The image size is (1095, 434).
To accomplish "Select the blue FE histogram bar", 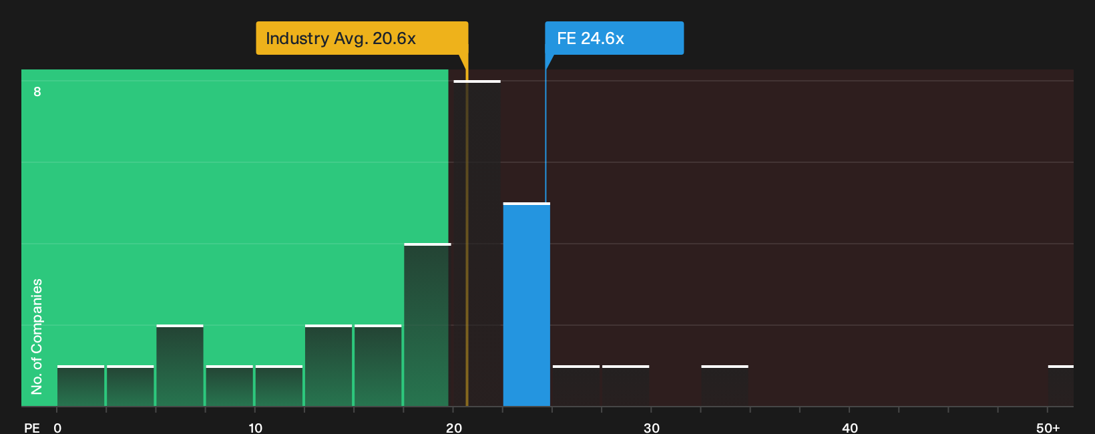I will (527, 304).
